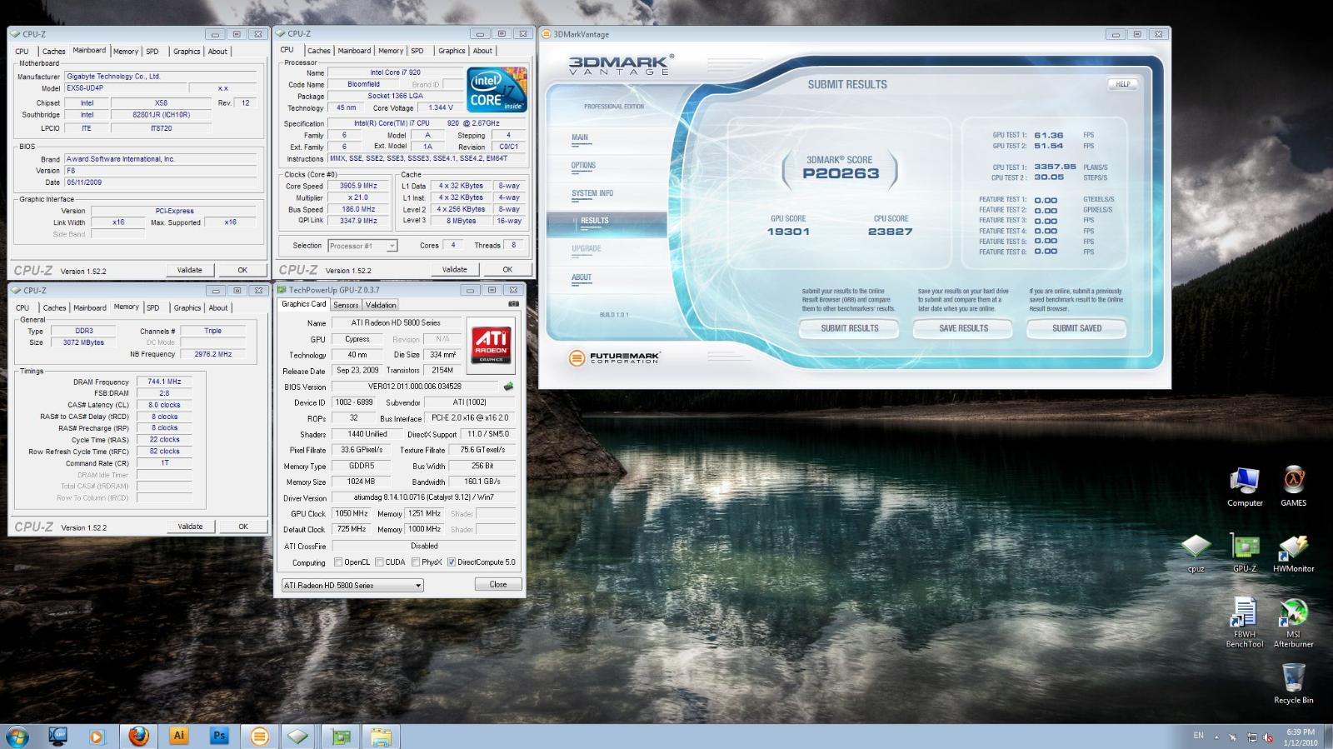Click the P20263 3DMark score
Viewport: 1333px width, 749px height.
click(x=841, y=173)
